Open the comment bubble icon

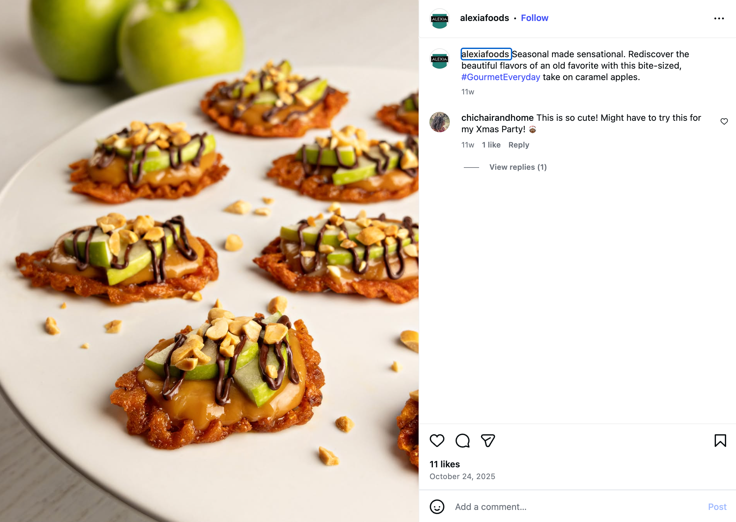[x=462, y=440]
